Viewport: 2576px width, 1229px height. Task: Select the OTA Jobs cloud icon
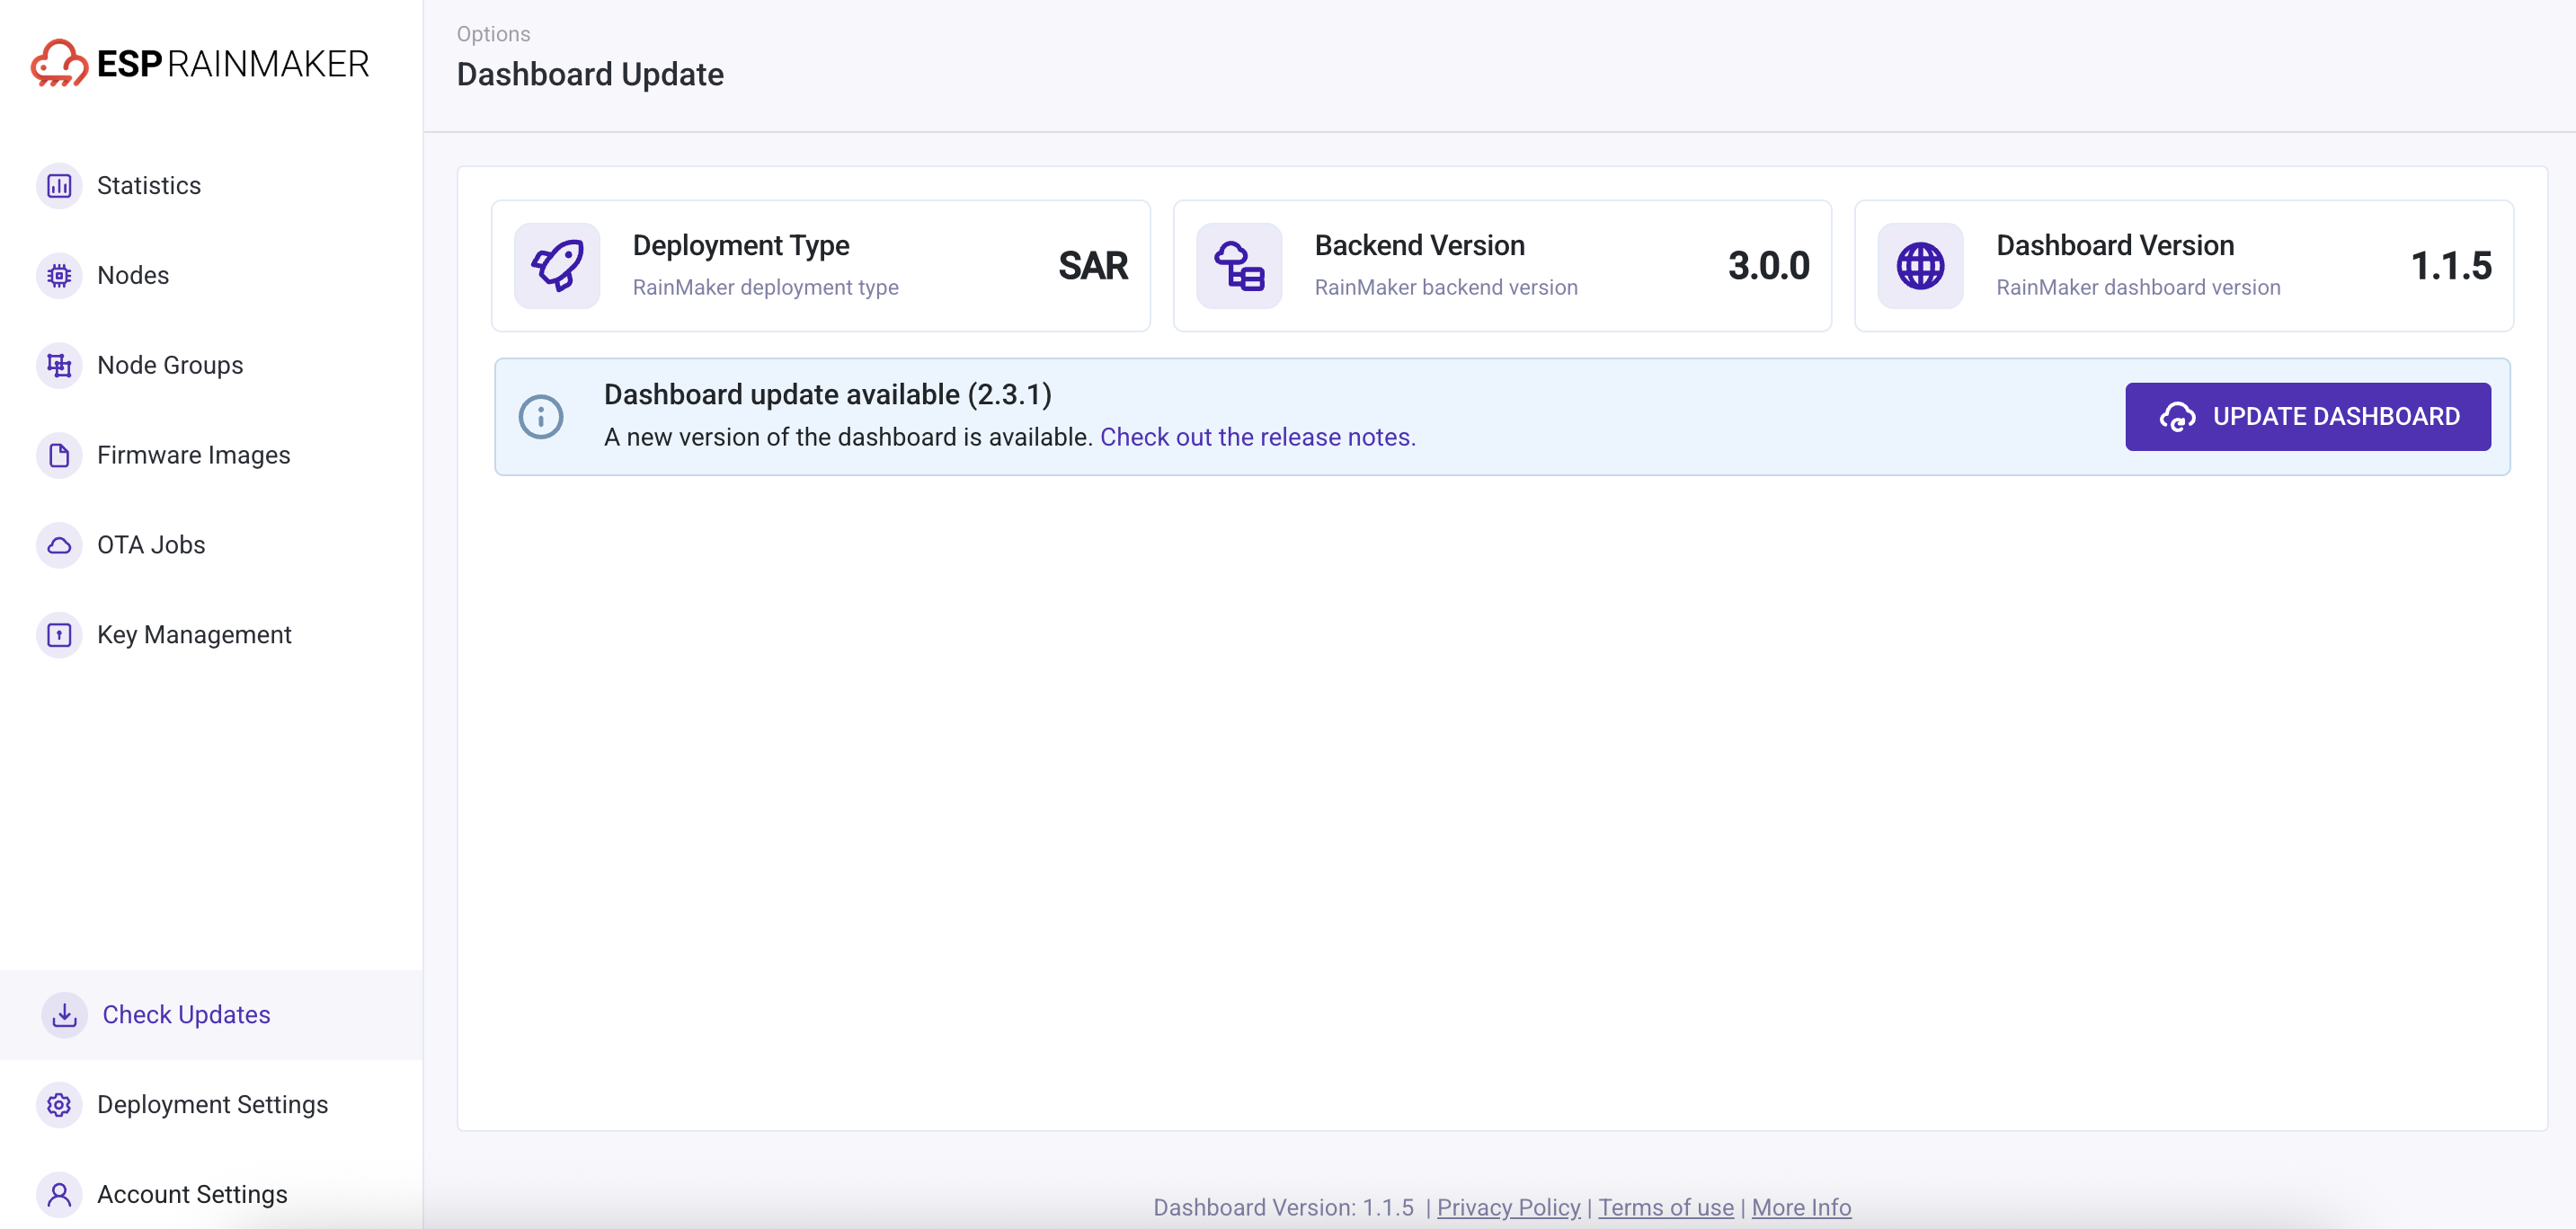pos(59,544)
